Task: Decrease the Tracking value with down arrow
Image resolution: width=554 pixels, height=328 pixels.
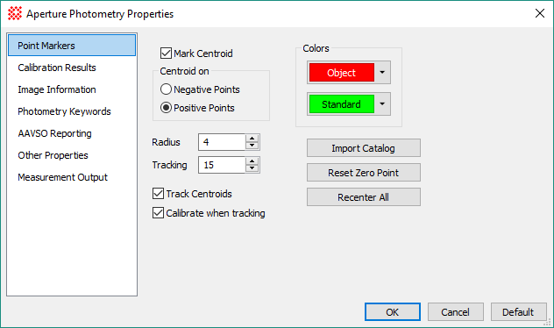Action: click(x=252, y=168)
